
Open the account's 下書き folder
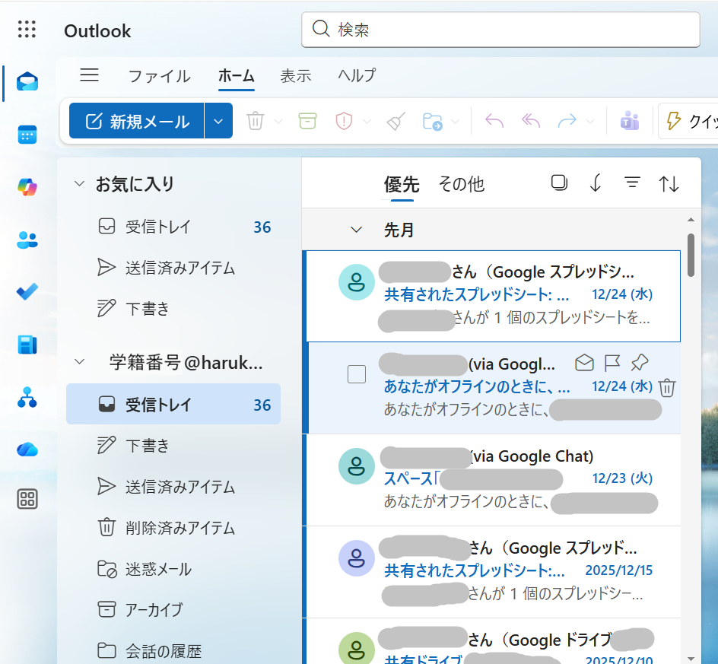pyautogui.click(x=173, y=446)
